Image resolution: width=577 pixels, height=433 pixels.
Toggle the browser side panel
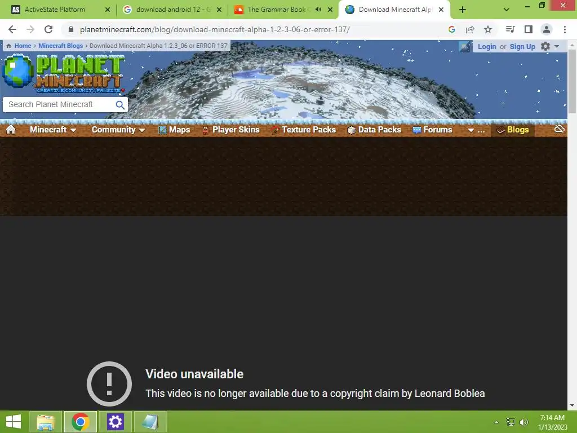click(x=529, y=29)
